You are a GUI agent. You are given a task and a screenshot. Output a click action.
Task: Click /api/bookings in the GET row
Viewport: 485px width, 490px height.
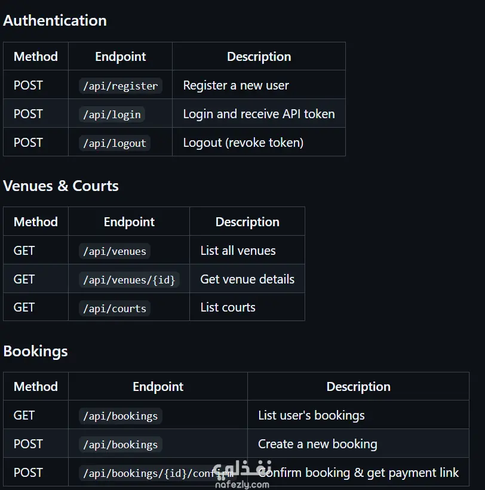[120, 416]
